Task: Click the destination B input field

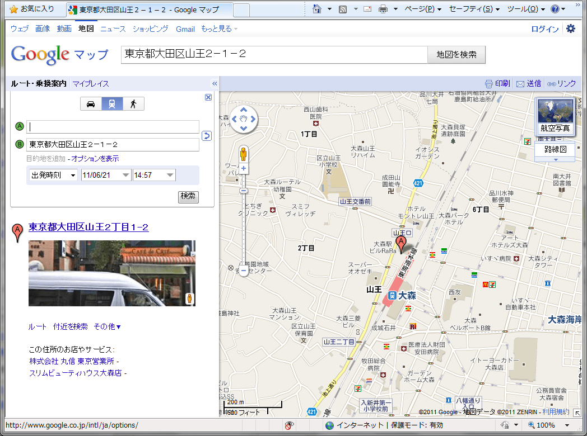Action: pos(113,145)
